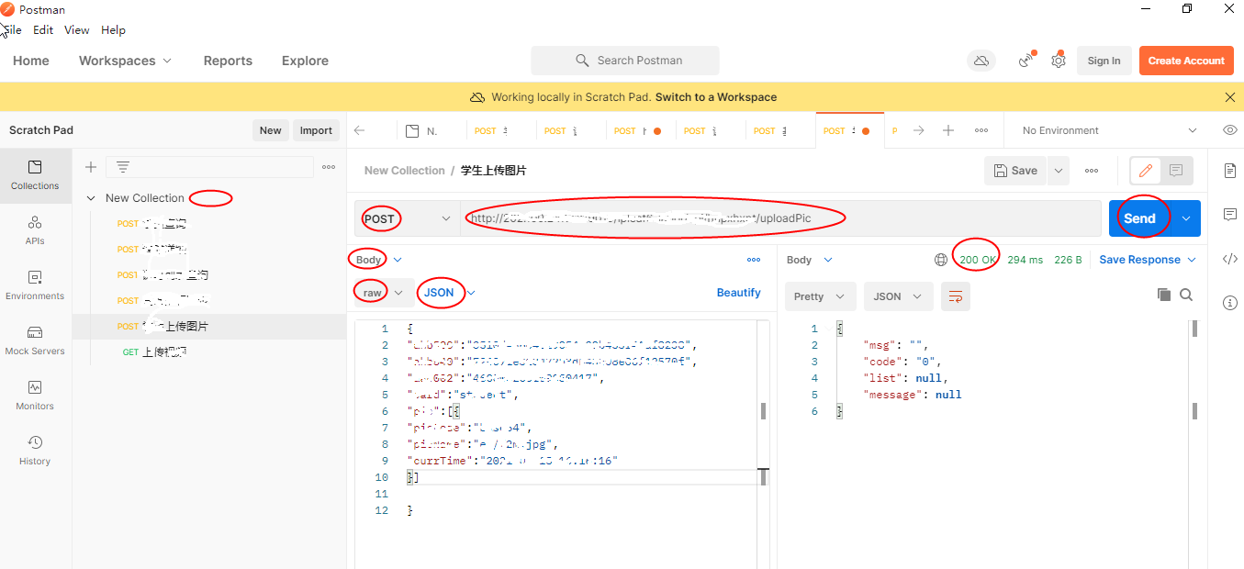
Task: Click the environment quick look eye icon
Action: point(1230,130)
